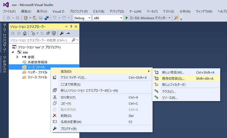The image size is (227, 138).
Task: Choose 新しい項目(W)... from the submenu
Action: 186,72
